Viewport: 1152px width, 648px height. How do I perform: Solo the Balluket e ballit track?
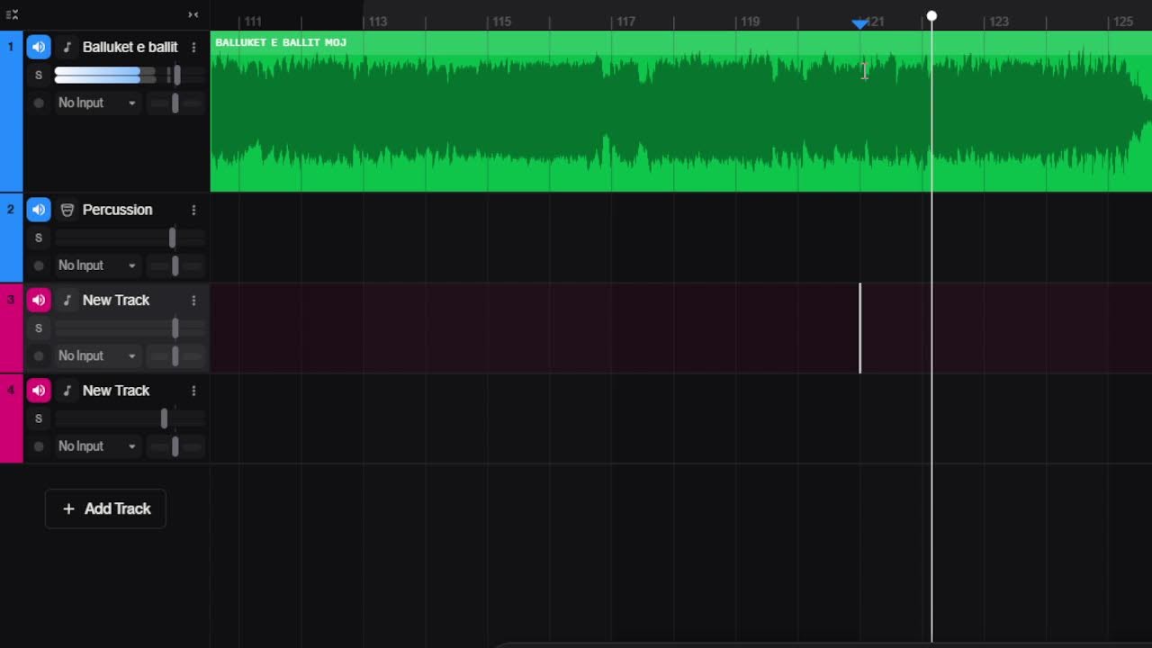39,75
